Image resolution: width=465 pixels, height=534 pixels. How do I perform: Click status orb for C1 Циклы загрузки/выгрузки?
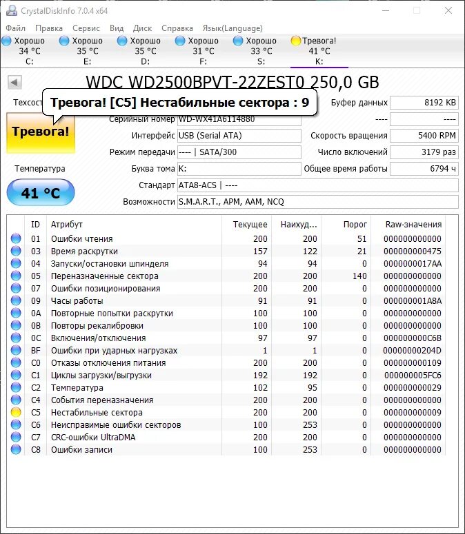[x=16, y=375]
